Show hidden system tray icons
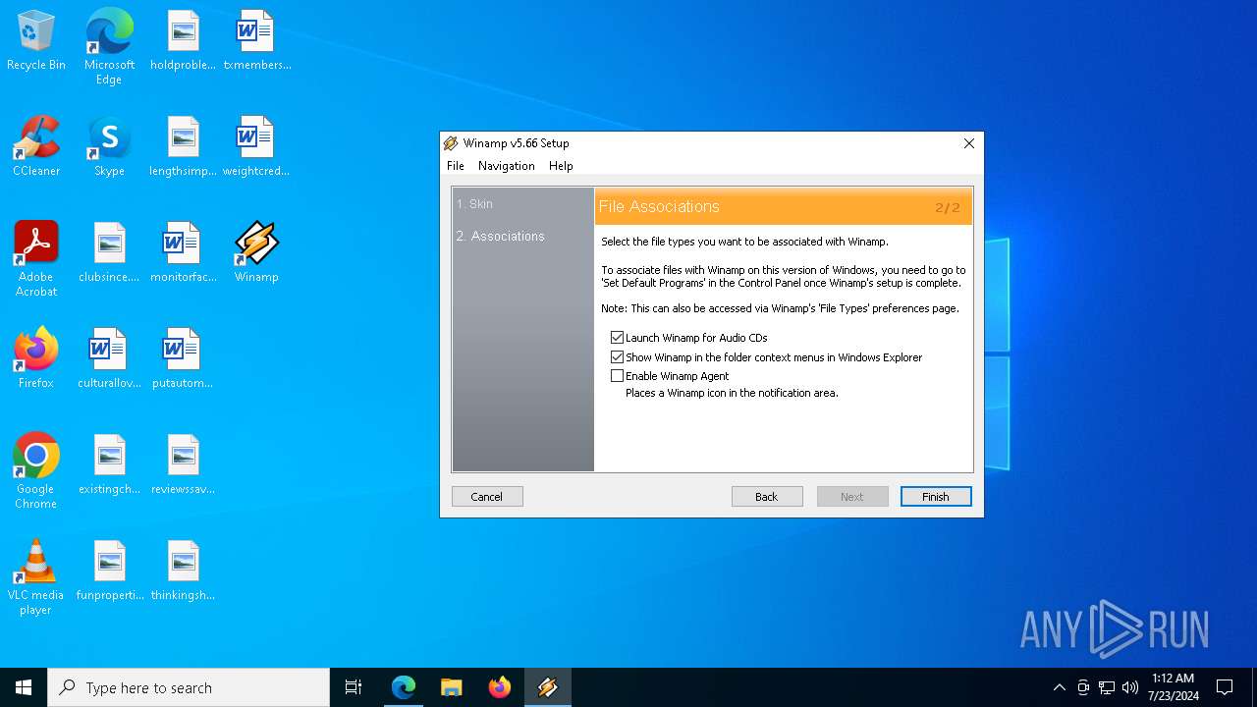This screenshot has width=1257, height=707. coord(1059,687)
